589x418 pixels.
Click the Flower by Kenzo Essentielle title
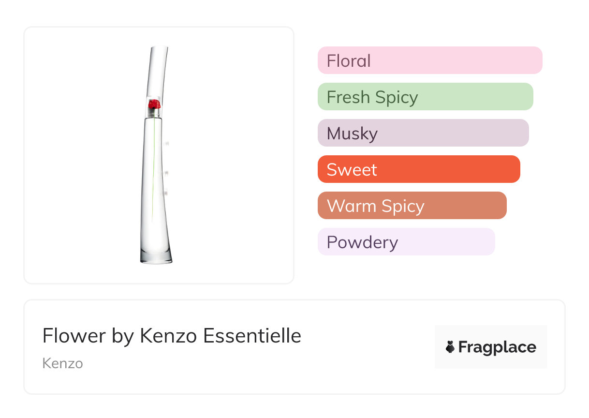coord(172,336)
